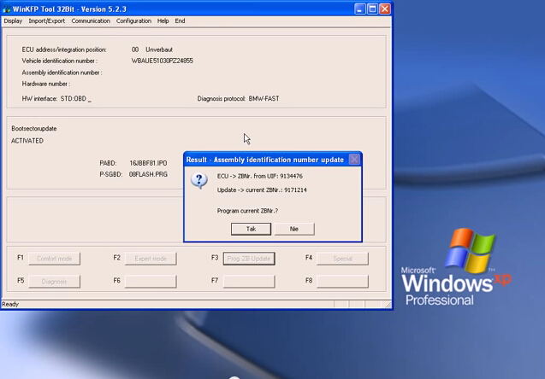Click the 'Ready' status bar text
The image size is (545, 379).
[10, 304]
